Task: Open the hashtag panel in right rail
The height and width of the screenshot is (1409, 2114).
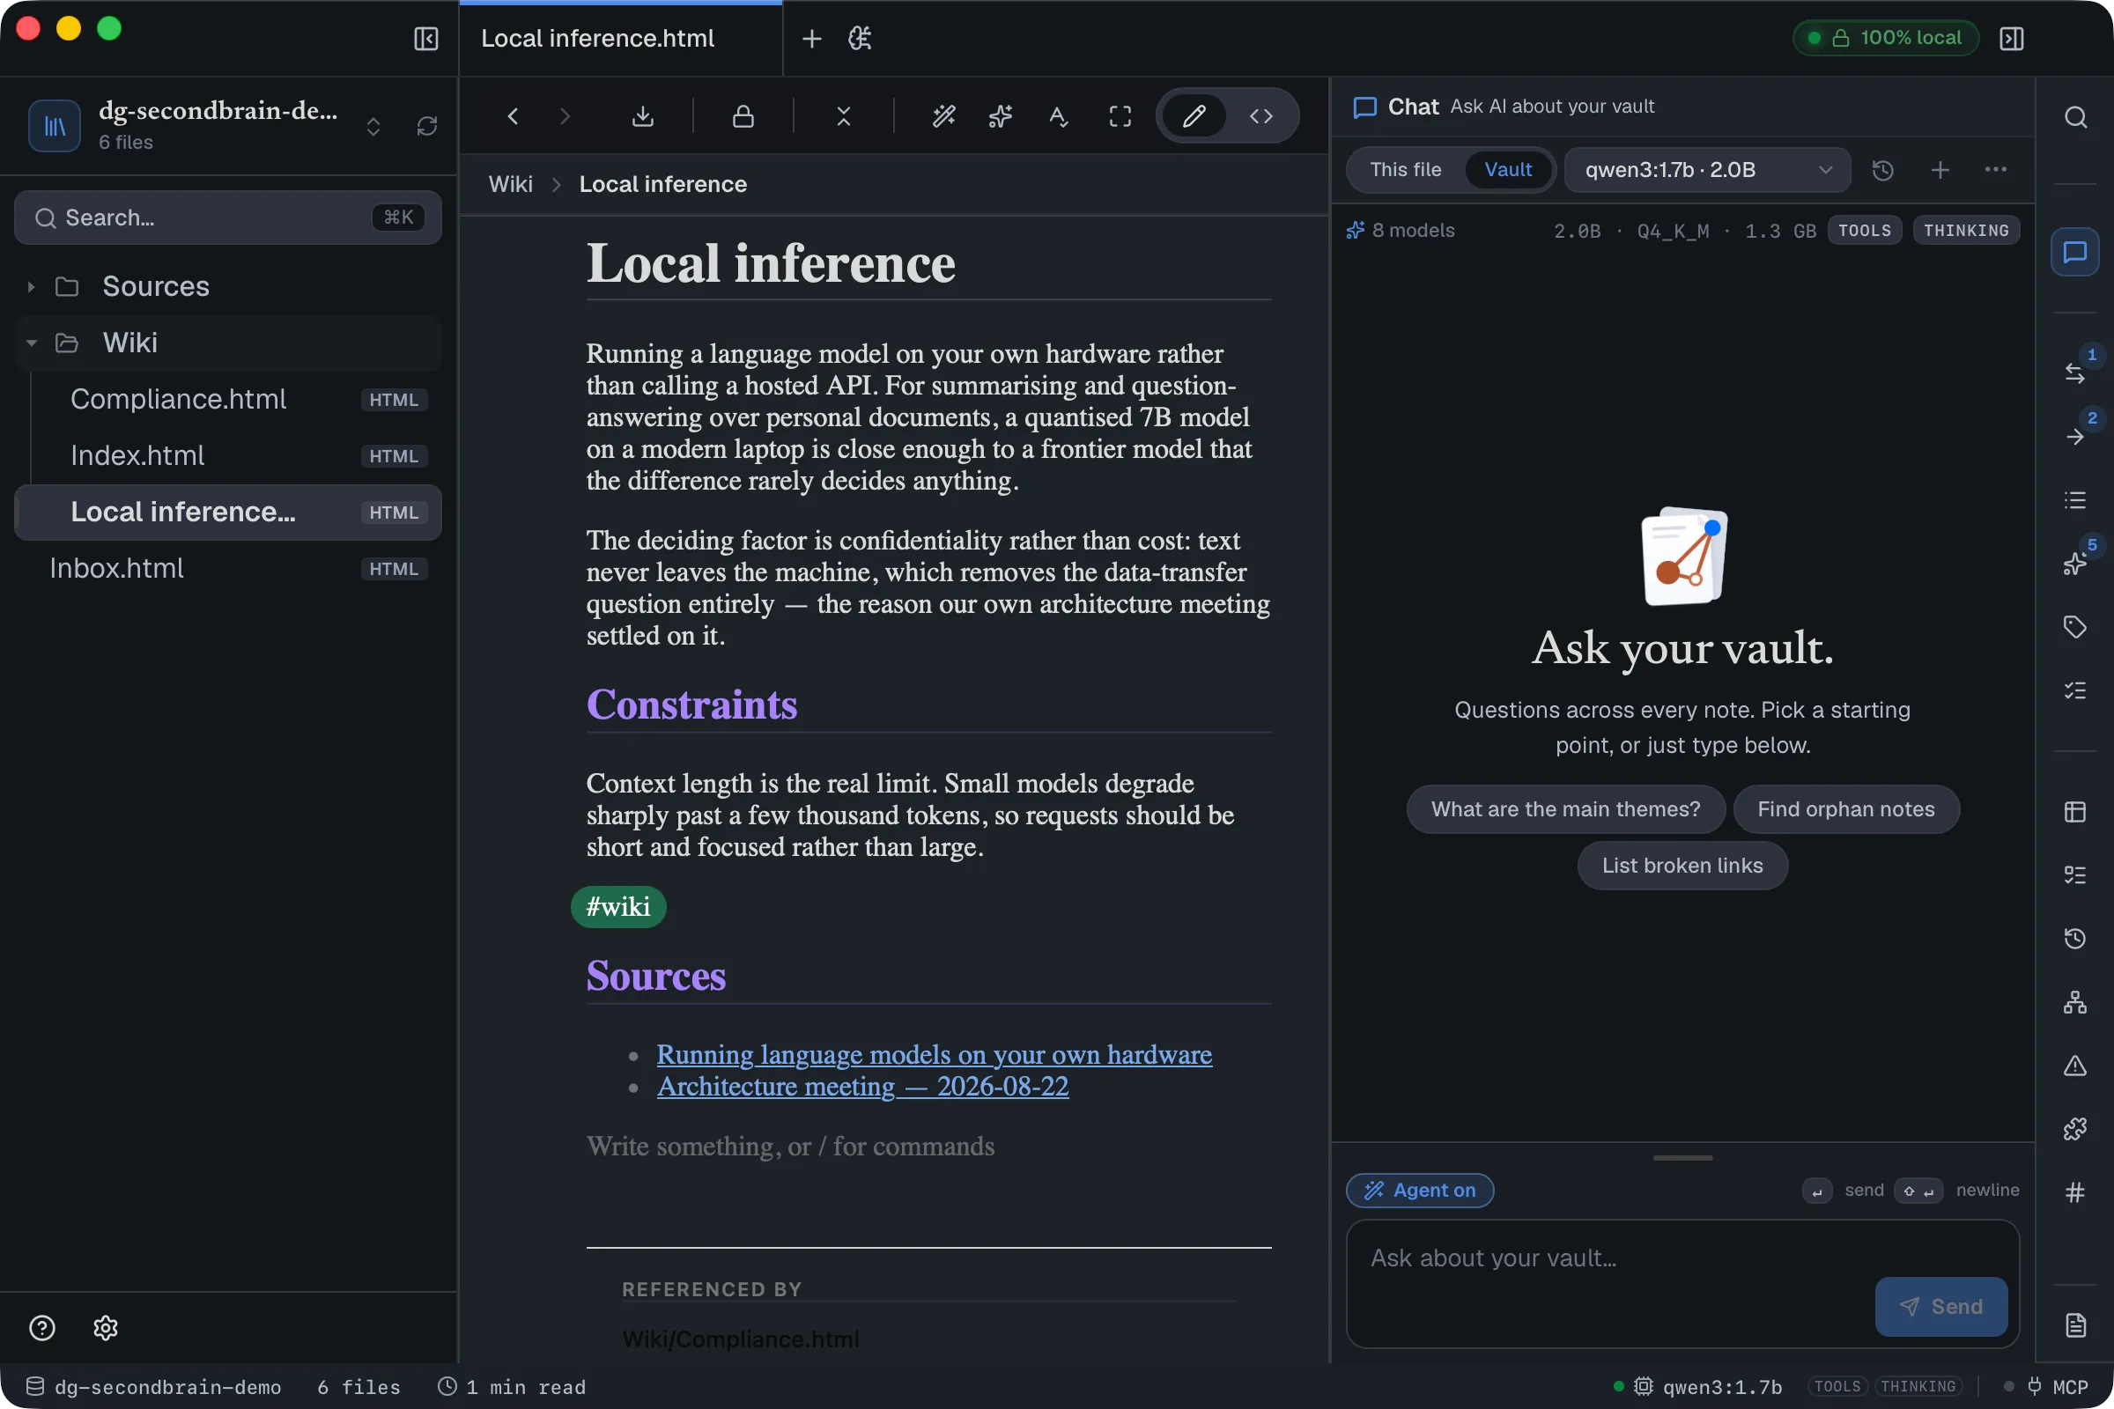Action: (x=2075, y=1192)
